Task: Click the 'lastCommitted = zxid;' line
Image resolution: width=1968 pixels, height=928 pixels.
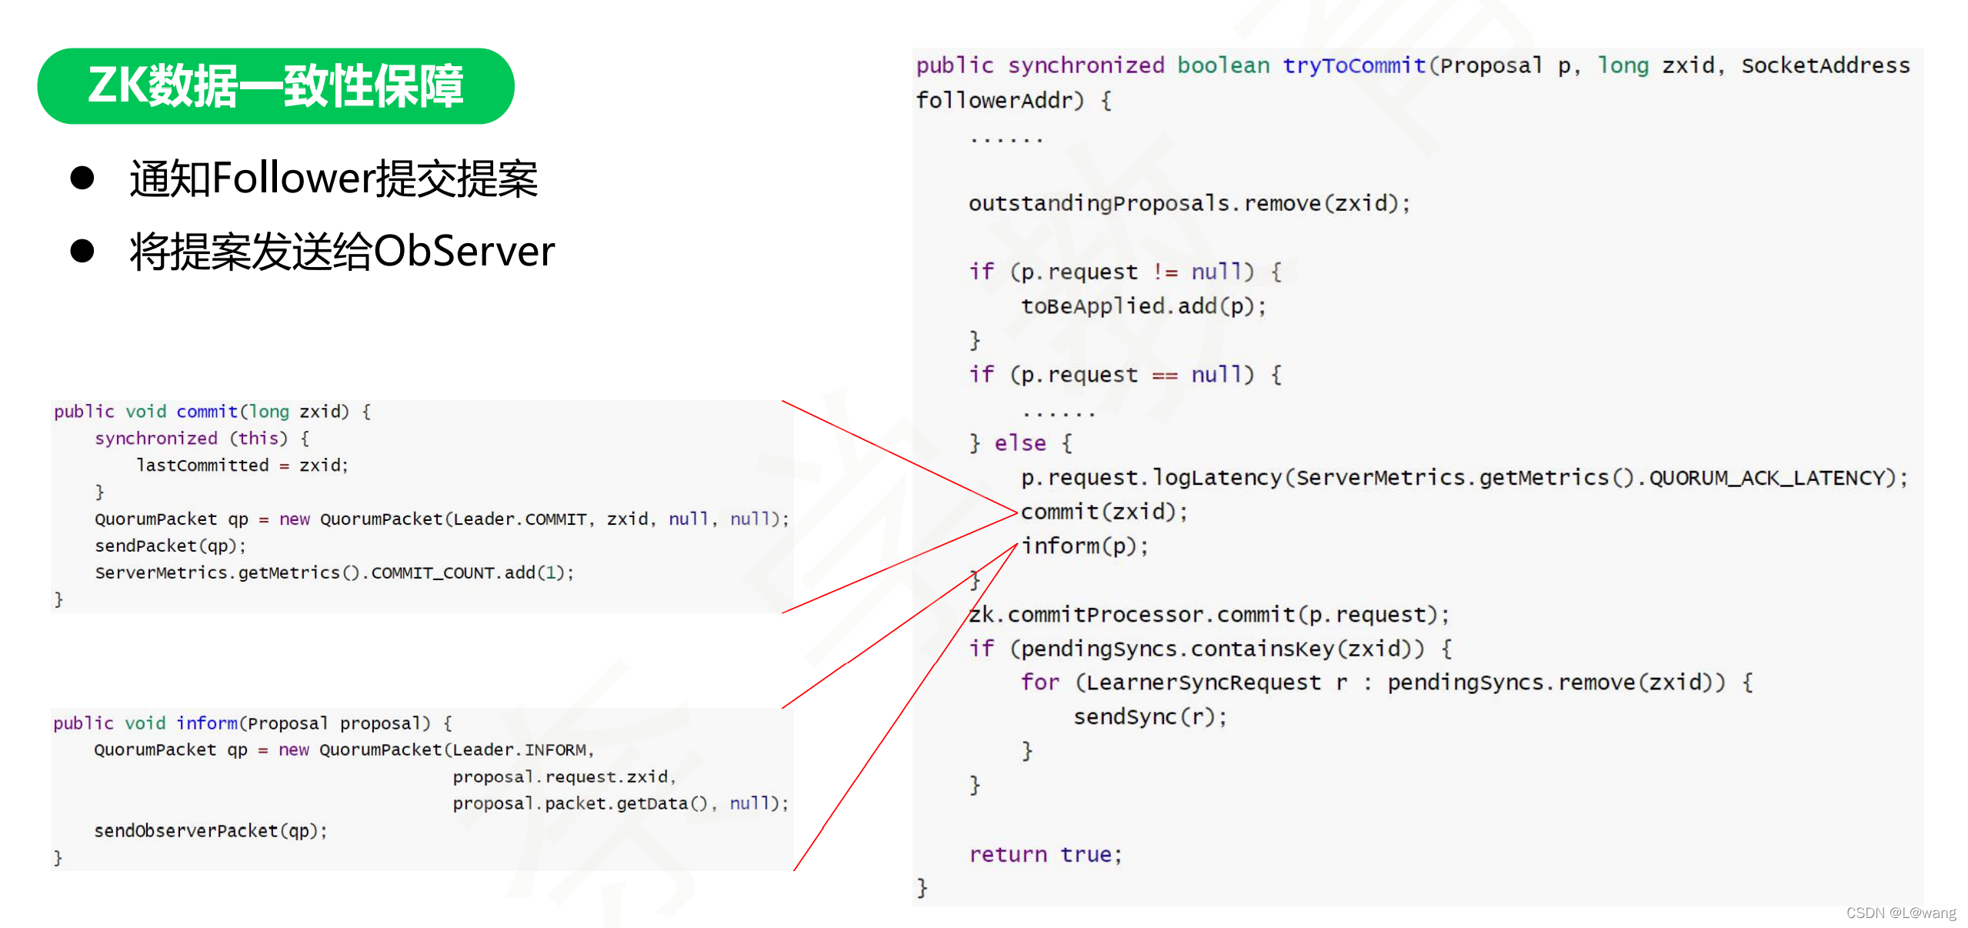Action: coord(242,466)
